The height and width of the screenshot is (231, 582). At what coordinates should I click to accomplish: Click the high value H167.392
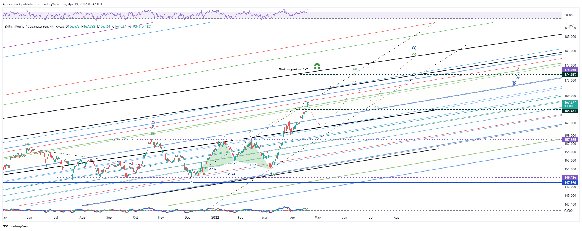click(x=88, y=27)
